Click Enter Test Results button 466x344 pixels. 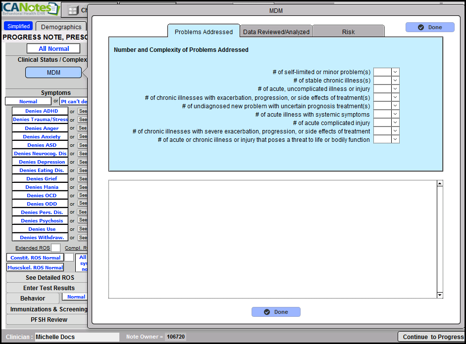coord(48,288)
